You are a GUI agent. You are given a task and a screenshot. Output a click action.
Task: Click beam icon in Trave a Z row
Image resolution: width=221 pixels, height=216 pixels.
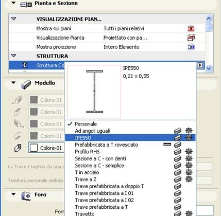coord(178,179)
